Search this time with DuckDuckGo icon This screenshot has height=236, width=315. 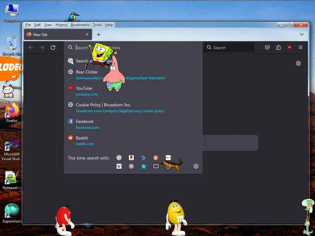tap(156, 158)
